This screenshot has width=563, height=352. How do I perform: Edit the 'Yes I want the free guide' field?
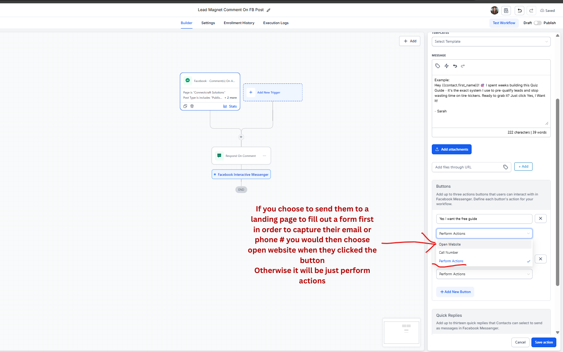(x=484, y=219)
